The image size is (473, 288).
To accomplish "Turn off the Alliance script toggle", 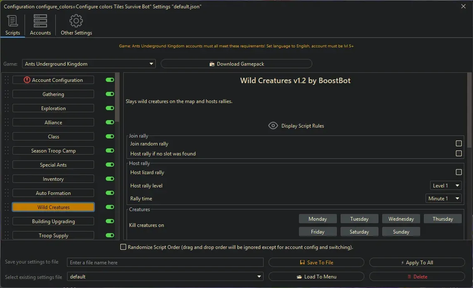I will [x=110, y=123].
